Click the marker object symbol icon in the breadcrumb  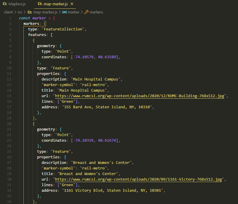click(x=65, y=12)
